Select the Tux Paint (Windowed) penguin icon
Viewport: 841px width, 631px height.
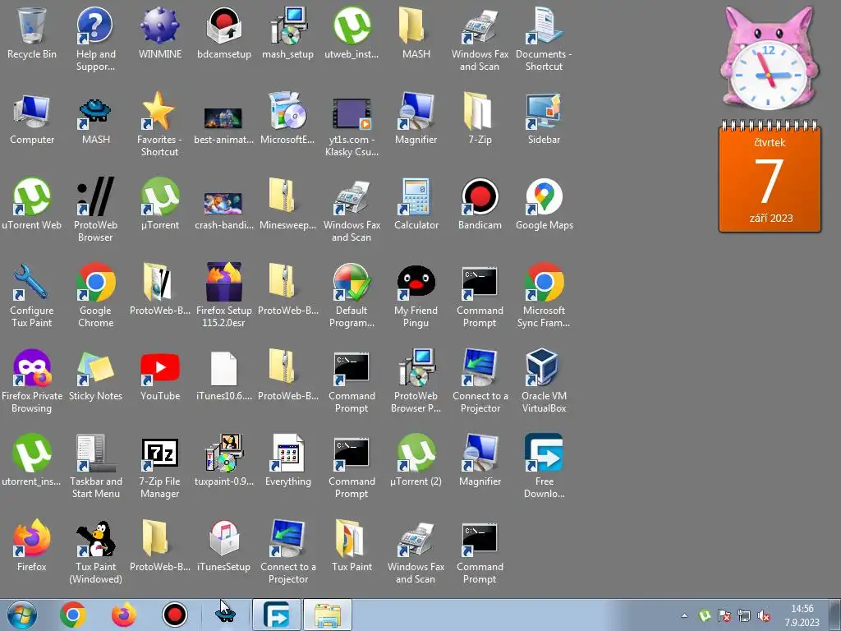95,538
